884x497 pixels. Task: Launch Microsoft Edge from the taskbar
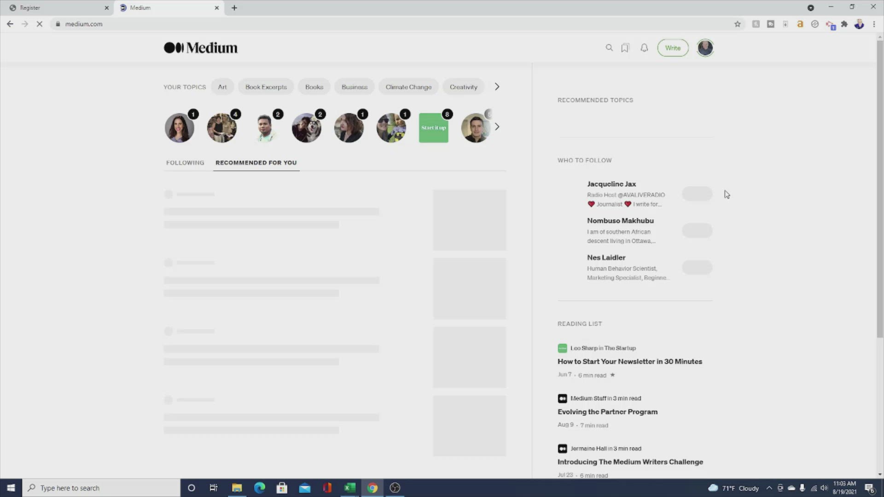(260, 488)
